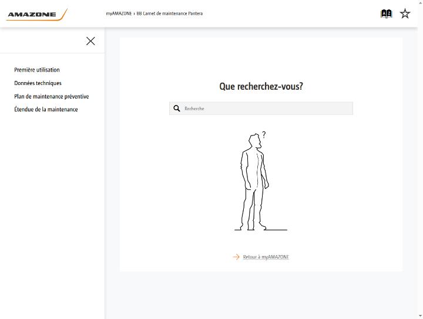This screenshot has width=423, height=319.
Task: Click the scrollbar up arrow
Action: pos(420,2)
